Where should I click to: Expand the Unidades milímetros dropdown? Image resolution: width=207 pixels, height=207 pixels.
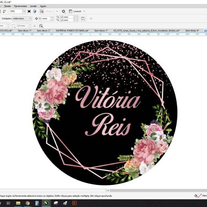tap(30, 18)
